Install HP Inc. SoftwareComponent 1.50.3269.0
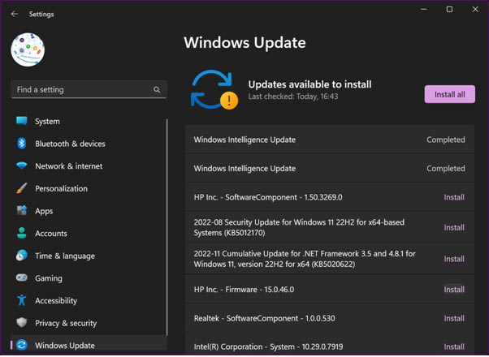The width and height of the screenshot is (489, 357). point(454,197)
